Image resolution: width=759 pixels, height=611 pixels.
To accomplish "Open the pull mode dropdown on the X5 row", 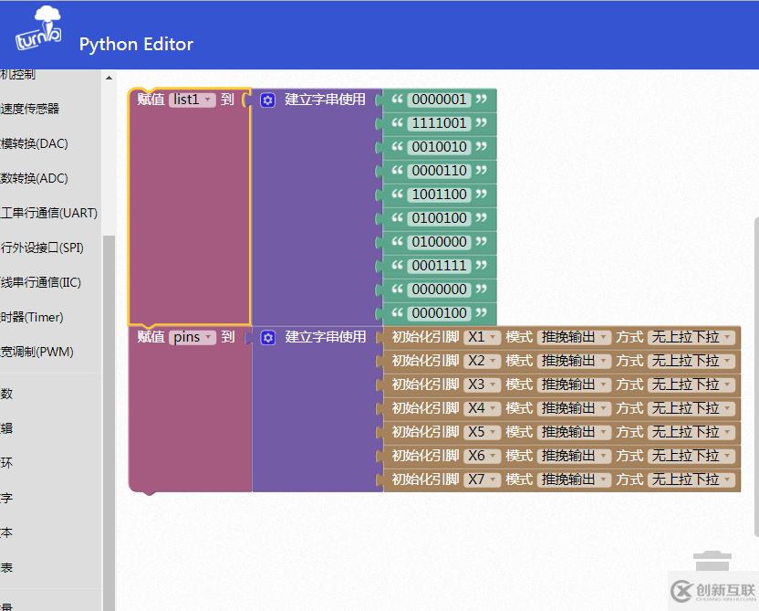I will [x=691, y=432].
